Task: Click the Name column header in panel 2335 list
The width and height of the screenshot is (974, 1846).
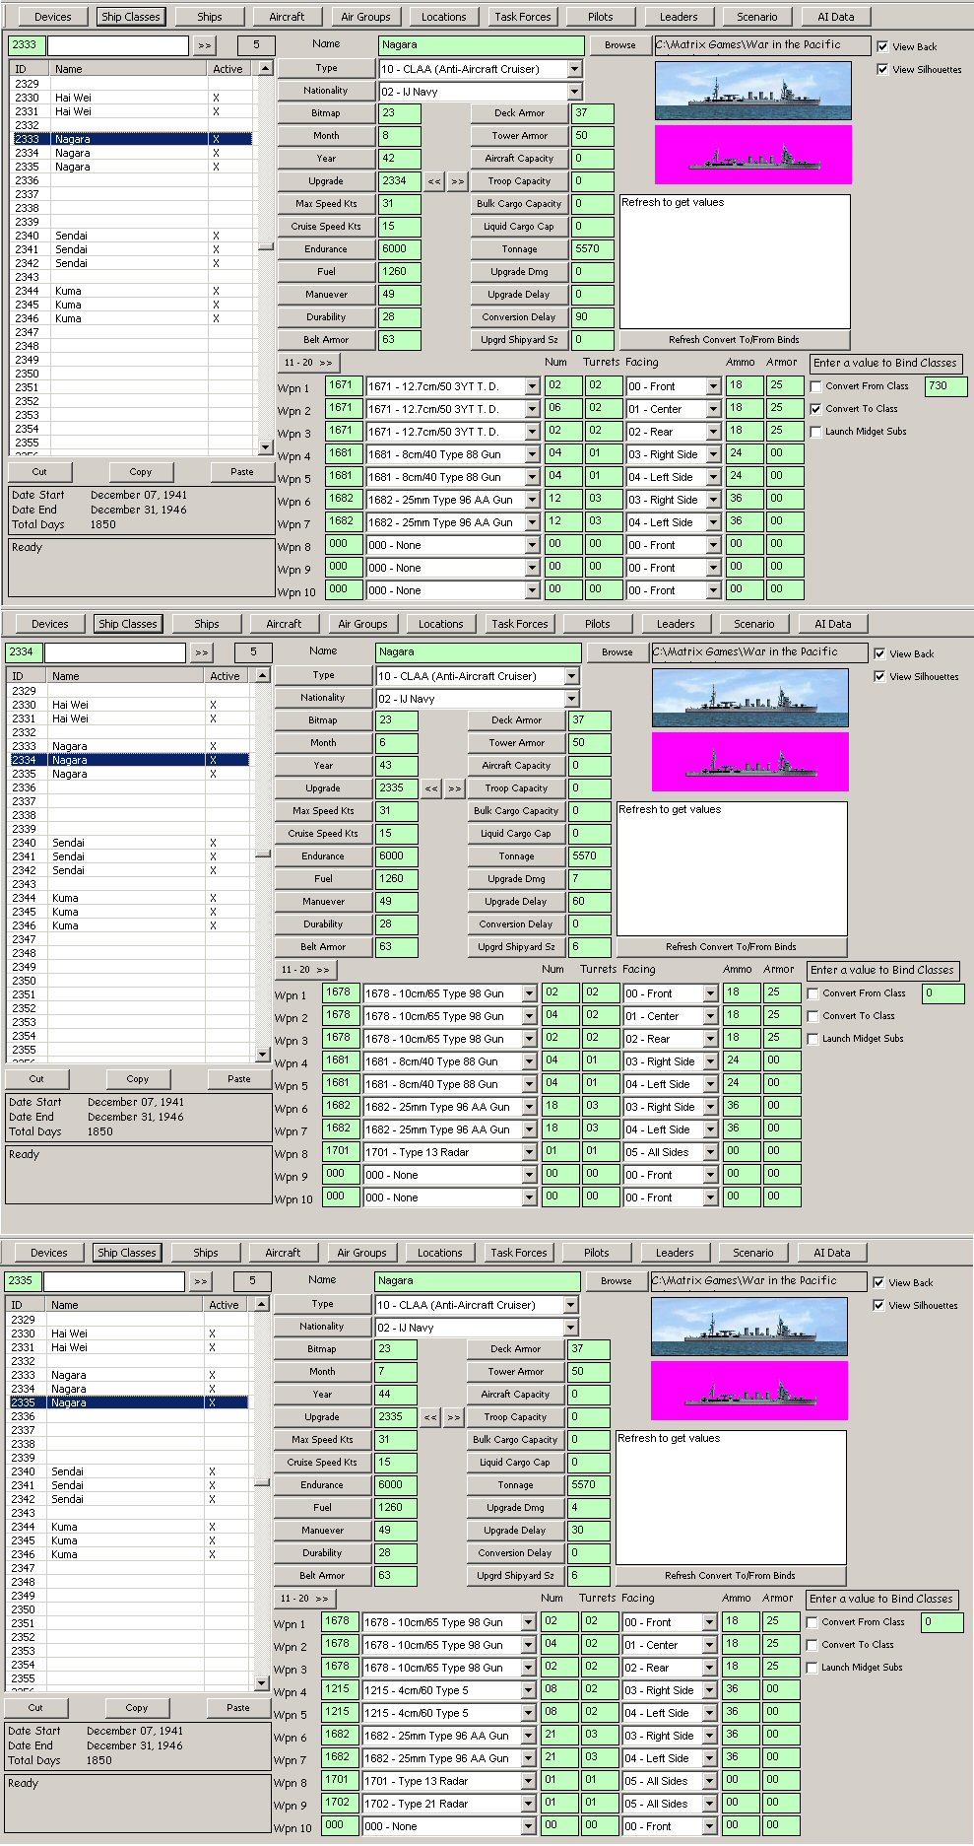Action: [x=125, y=1305]
